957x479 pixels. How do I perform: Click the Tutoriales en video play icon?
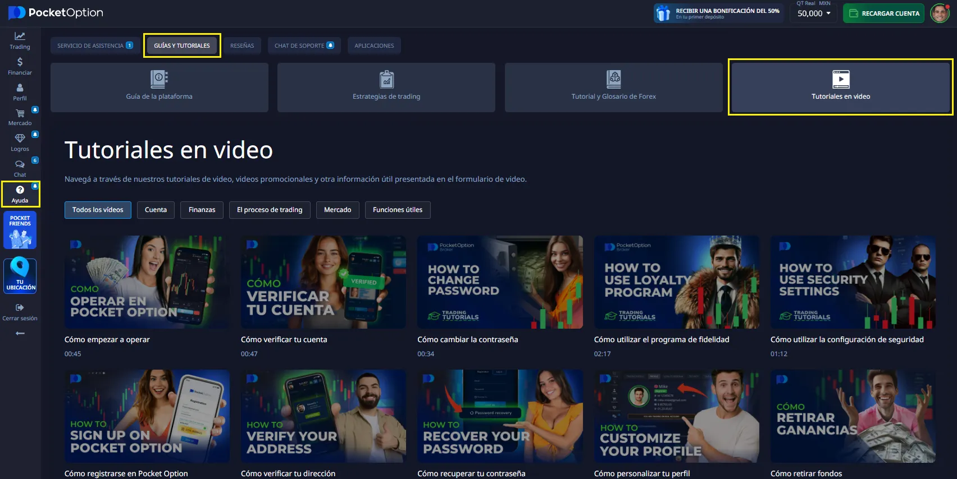[841, 79]
